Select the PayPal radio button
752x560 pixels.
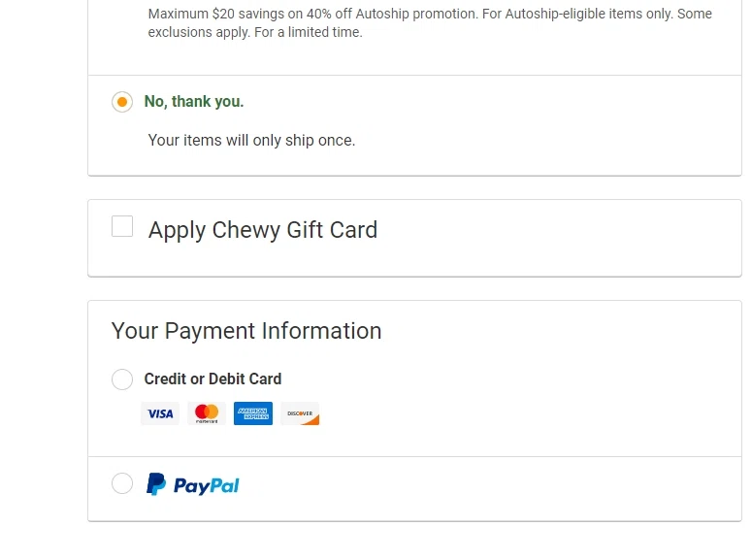click(122, 483)
